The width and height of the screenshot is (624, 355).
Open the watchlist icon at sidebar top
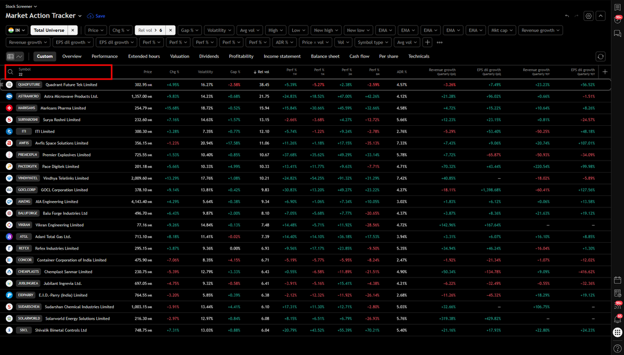point(618,6)
